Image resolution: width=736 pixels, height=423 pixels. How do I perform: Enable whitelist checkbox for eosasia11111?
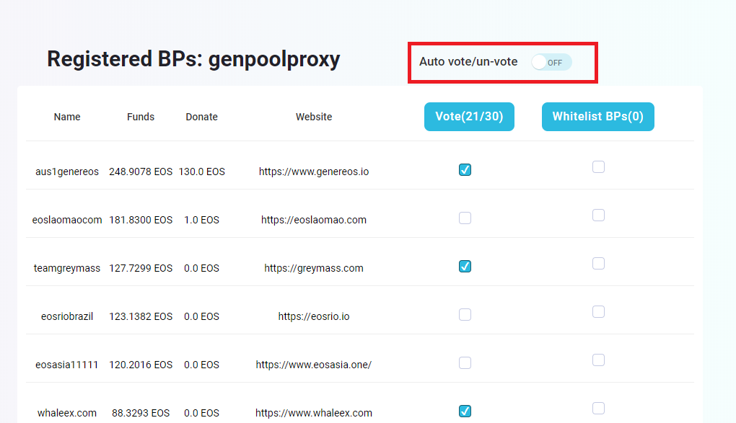pos(598,360)
